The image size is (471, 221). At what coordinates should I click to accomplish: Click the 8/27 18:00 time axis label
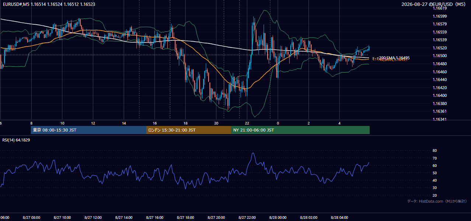point(185,218)
